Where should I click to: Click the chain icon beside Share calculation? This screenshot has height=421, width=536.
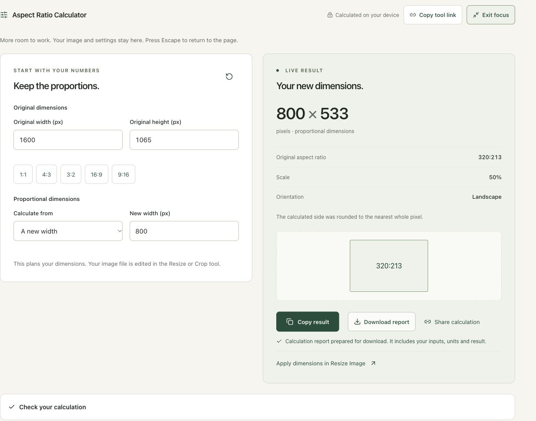pyautogui.click(x=428, y=322)
